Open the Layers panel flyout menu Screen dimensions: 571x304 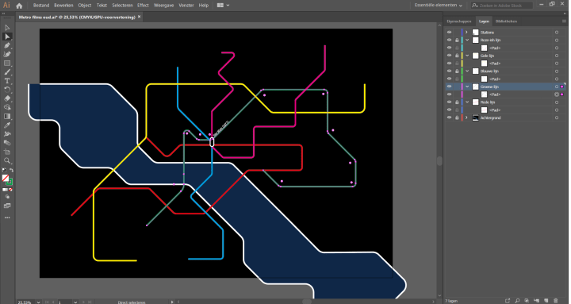pyautogui.click(x=564, y=21)
